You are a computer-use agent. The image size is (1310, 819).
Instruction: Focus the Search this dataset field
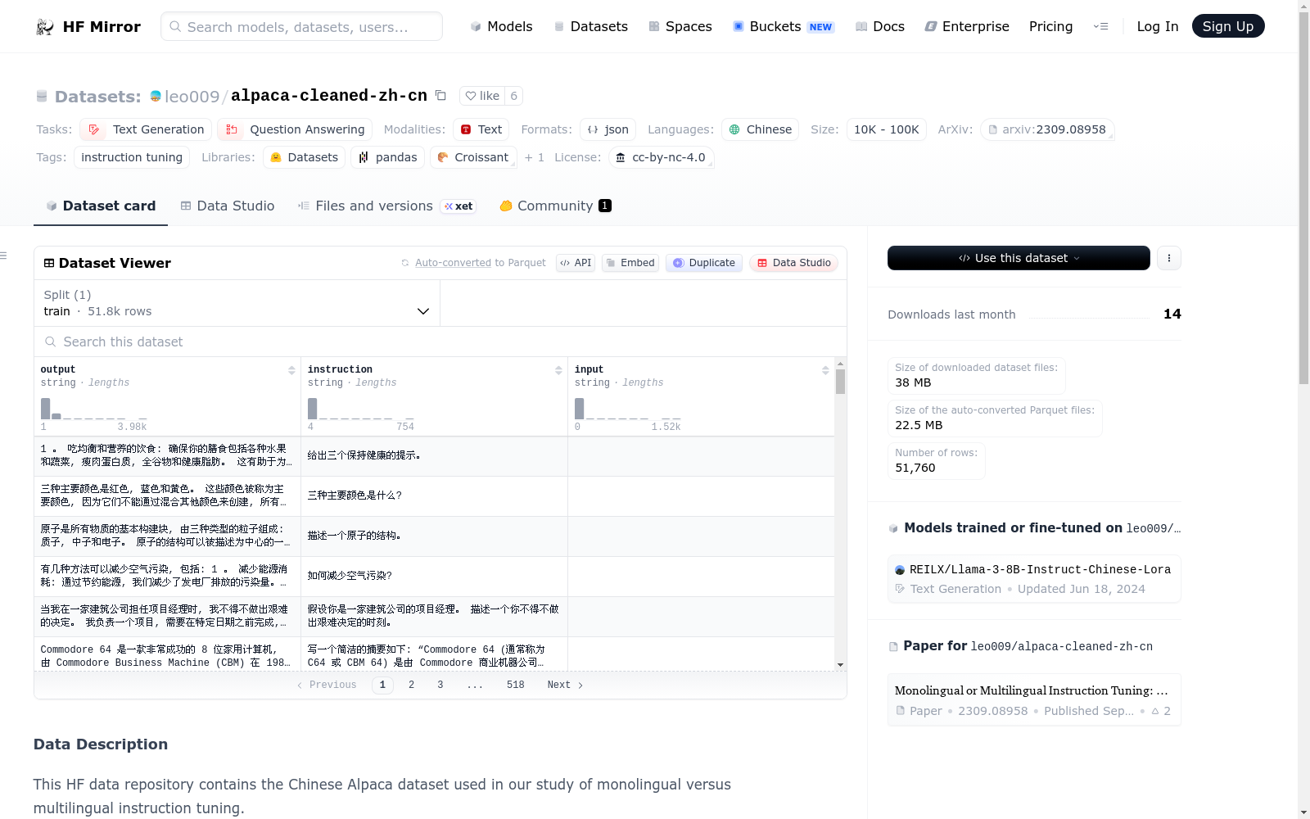point(440,342)
